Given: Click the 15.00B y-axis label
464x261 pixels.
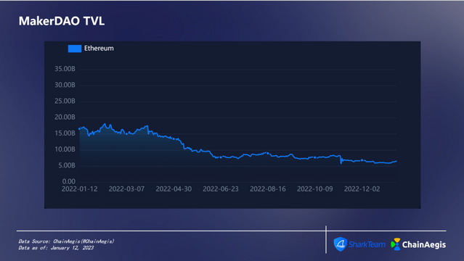Looking at the screenshot, I should [x=65, y=133].
